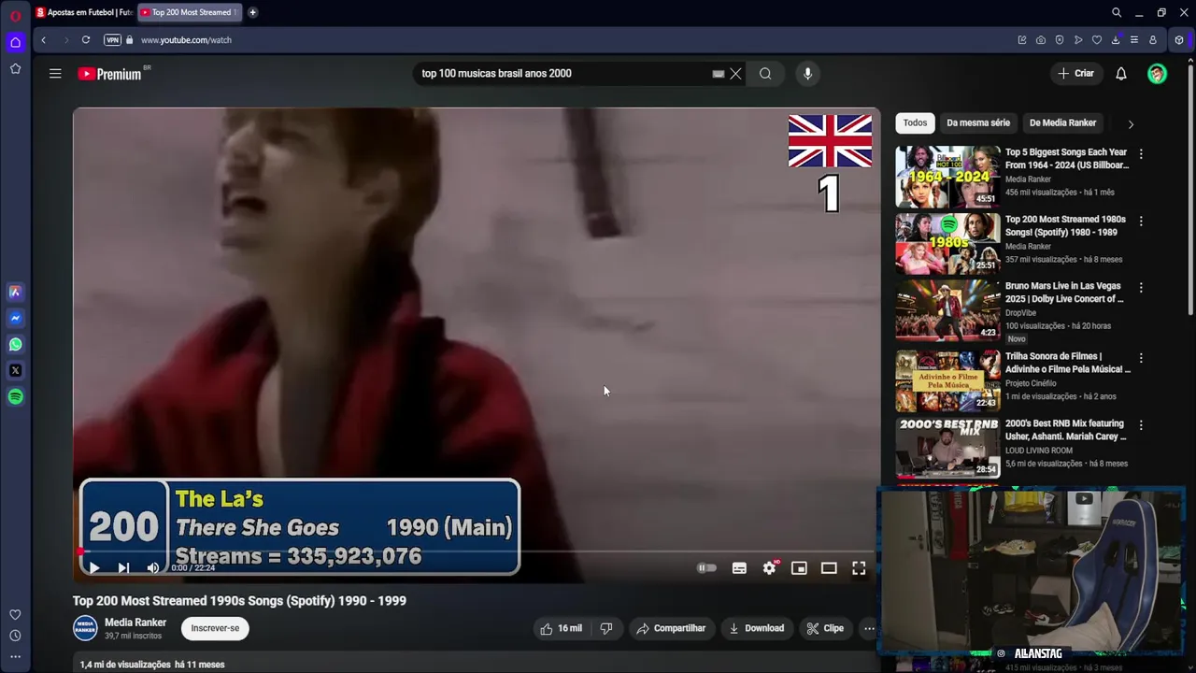Screen dimensions: 1196x673
Task: Open browser profile account icon
Action: tap(1153, 40)
